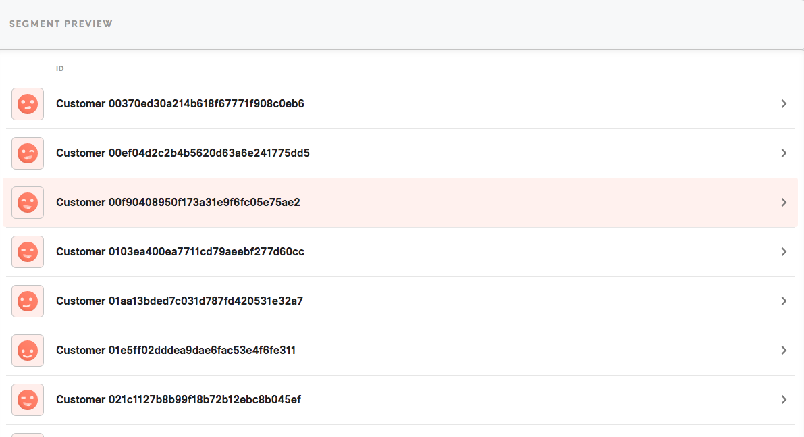Click the ID column header
Image resolution: width=804 pixels, height=437 pixels.
point(60,68)
